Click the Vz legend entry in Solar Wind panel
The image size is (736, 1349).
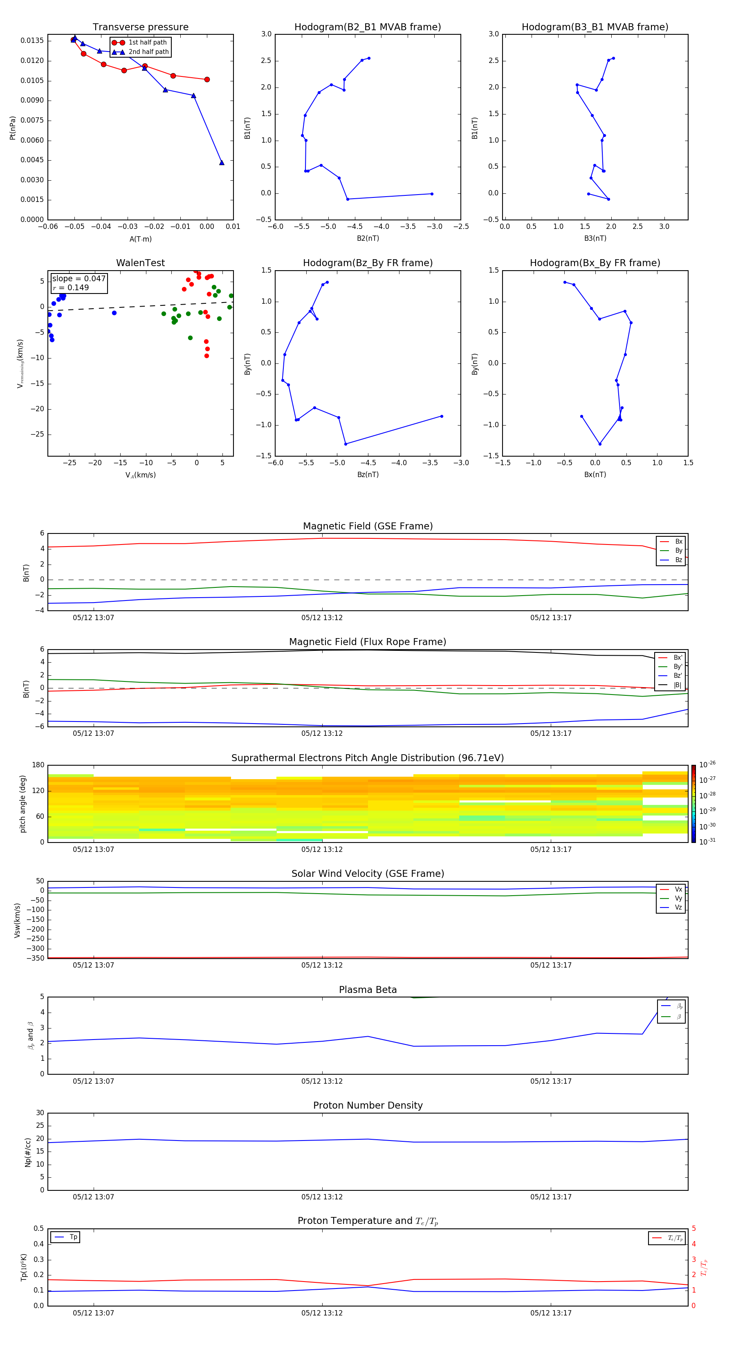coord(671,908)
